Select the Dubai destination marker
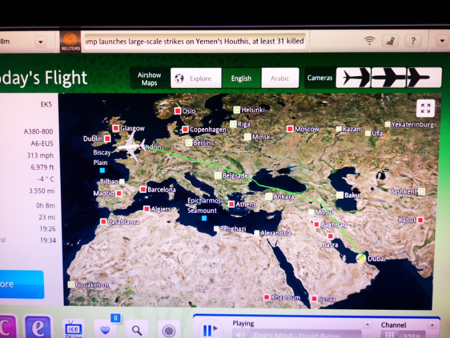This screenshot has height=338, width=450. [x=361, y=258]
